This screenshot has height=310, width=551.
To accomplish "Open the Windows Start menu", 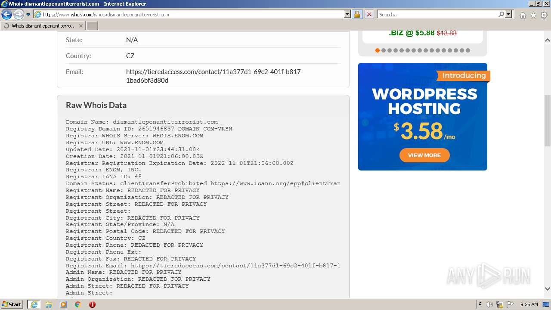I will tap(12, 304).
